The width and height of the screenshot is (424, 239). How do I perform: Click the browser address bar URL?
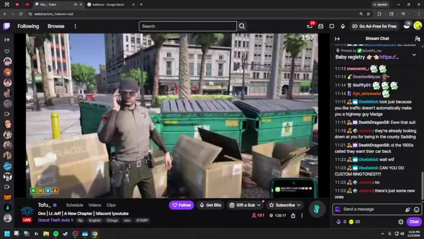coord(54,14)
